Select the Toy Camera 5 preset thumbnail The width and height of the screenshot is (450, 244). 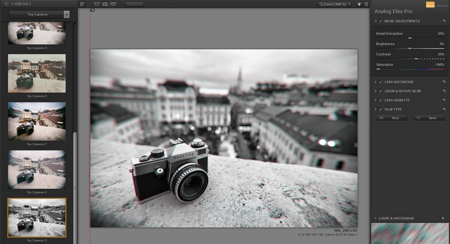click(37, 33)
